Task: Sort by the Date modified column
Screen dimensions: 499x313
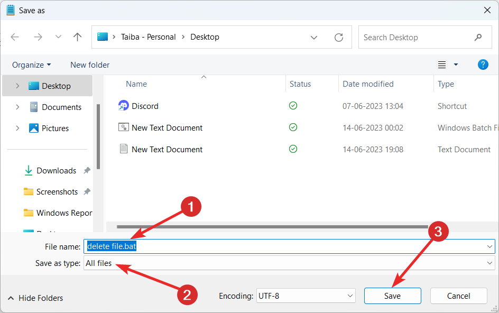Action: click(368, 84)
